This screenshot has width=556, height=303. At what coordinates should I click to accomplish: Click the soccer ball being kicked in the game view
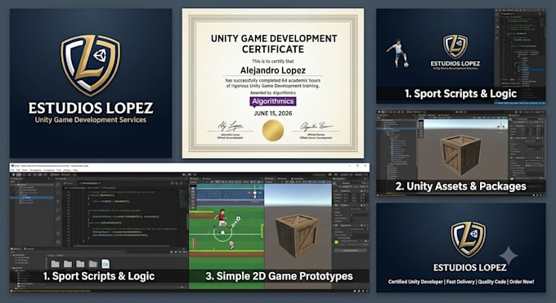click(238, 219)
